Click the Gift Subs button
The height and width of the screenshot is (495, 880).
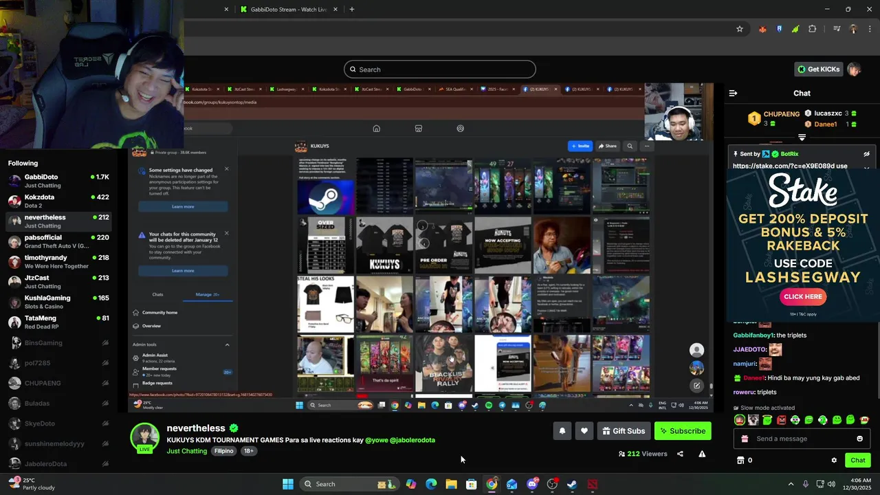point(624,431)
